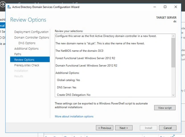Click 'The NetBIOS name of the domain: DC0' text
Screen dimensions: 185x137
79,51
